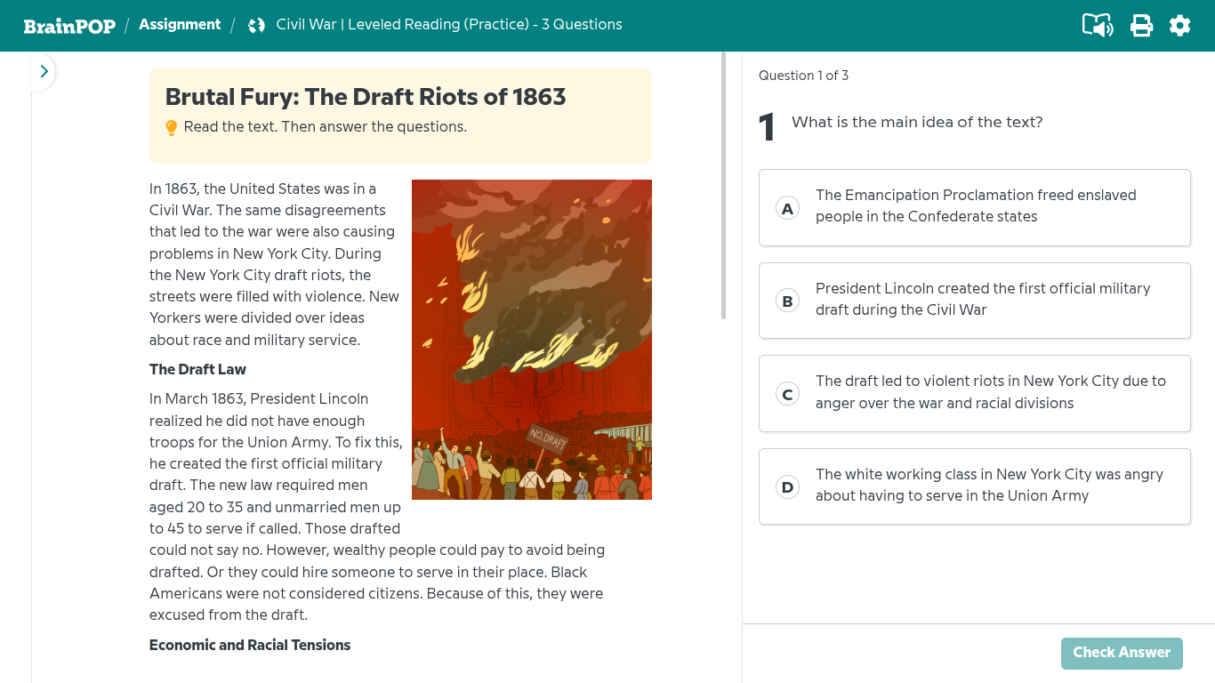Expand the left sidebar chevron

[x=44, y=71]
